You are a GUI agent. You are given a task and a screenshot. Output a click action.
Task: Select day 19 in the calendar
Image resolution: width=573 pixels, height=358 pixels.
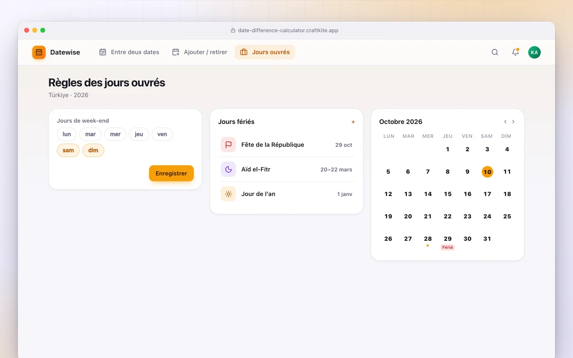388,217
